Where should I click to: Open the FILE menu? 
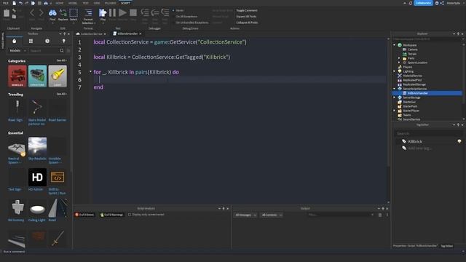click(x=6, y=3)
